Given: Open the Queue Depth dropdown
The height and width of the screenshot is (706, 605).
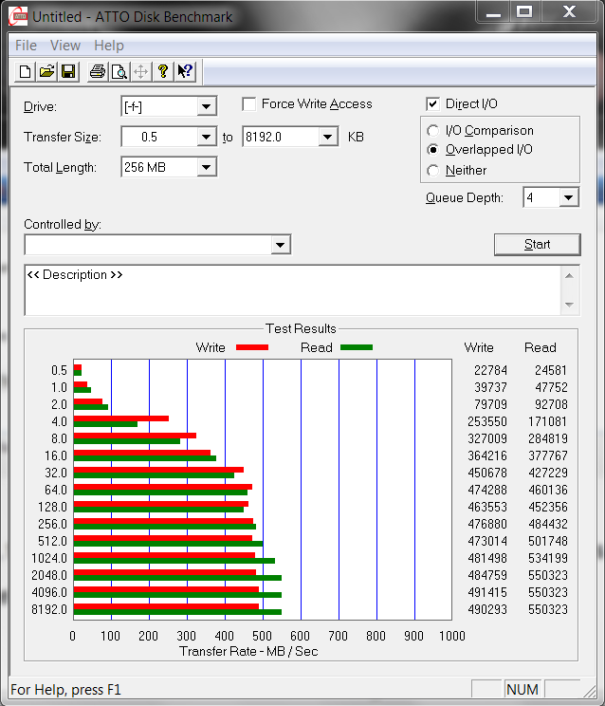Looking at the screenshot, I should click(568, 198).
